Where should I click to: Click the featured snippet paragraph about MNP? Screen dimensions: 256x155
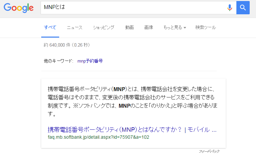132,101
